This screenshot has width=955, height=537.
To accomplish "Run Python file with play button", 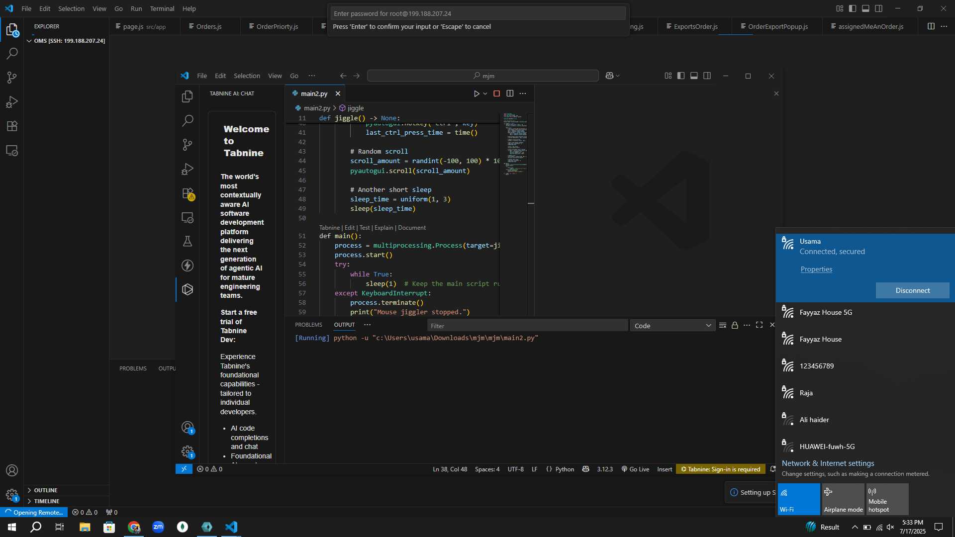I will [x=477, y=93].
